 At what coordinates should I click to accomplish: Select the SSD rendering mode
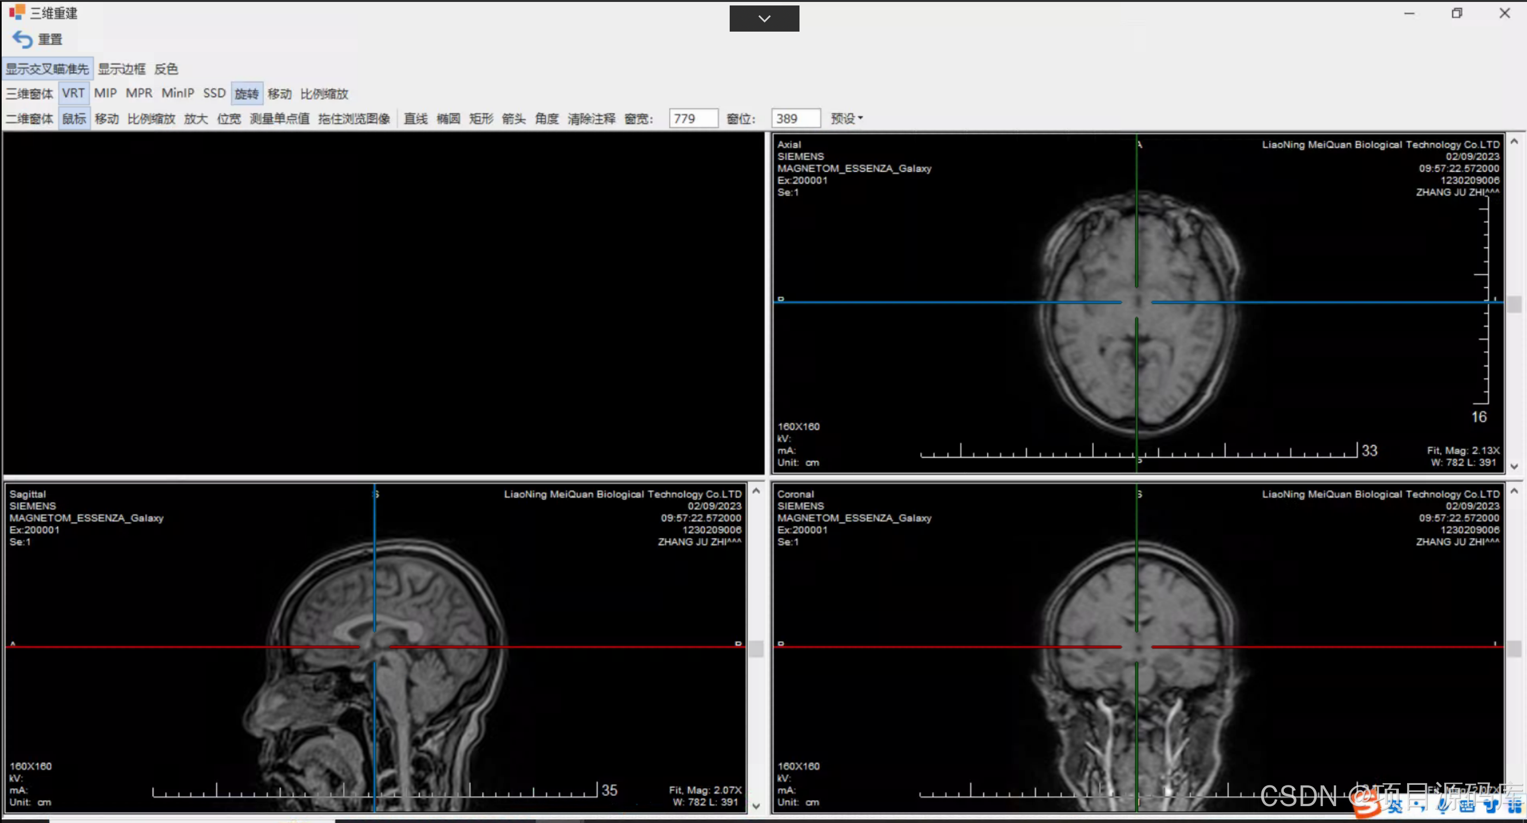213,93
